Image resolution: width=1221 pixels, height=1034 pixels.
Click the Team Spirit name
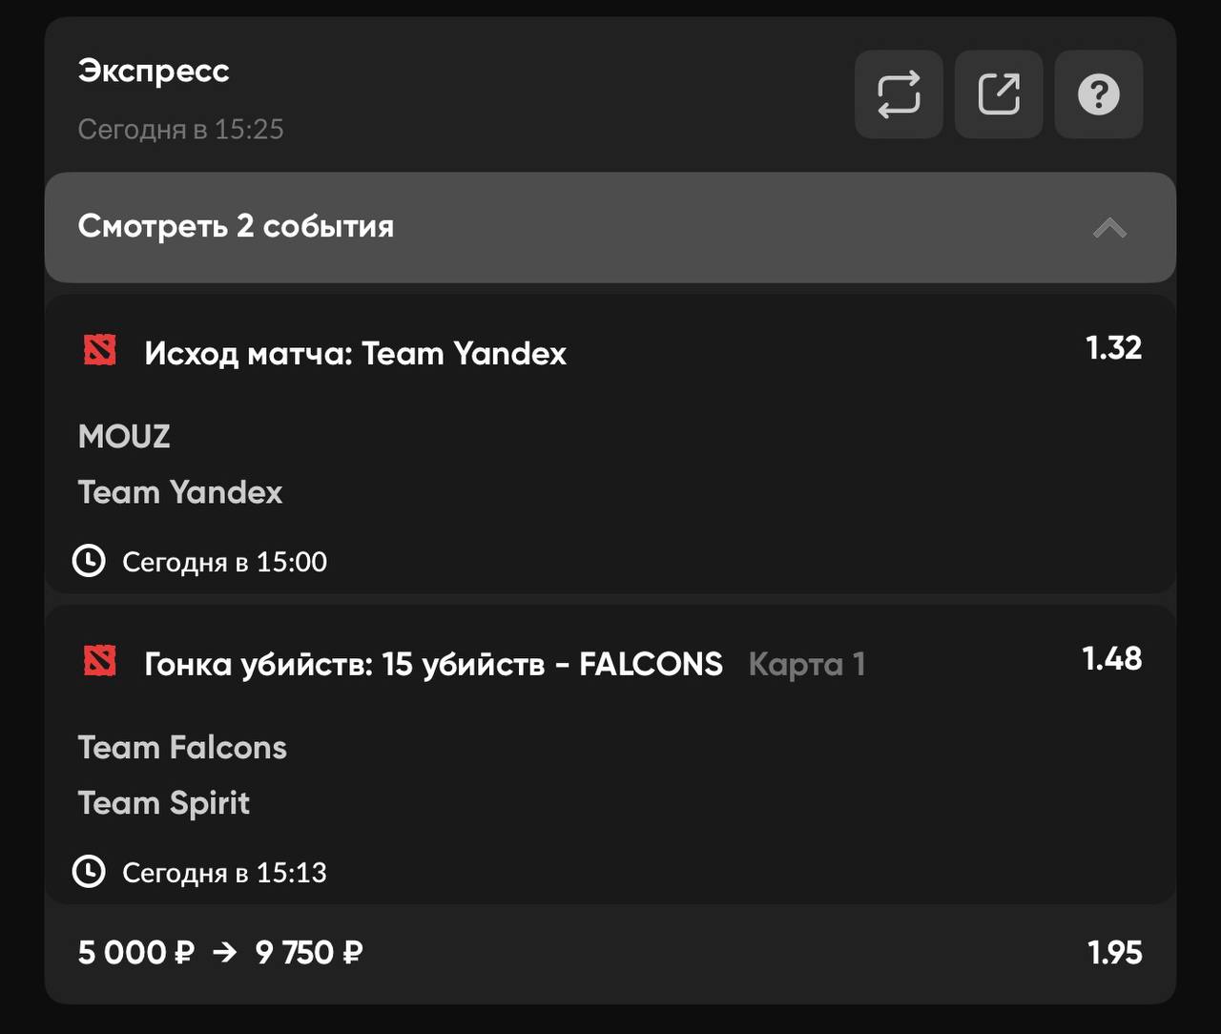(x=164, y=803)
